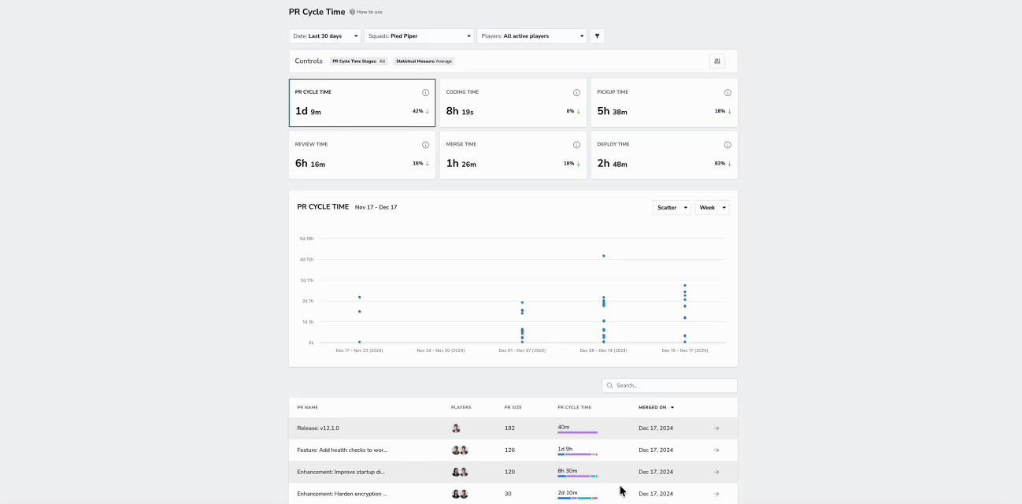This screenshot has height=504, width=1022.
Task: Open the How to use help link
Action: point(366,12)
